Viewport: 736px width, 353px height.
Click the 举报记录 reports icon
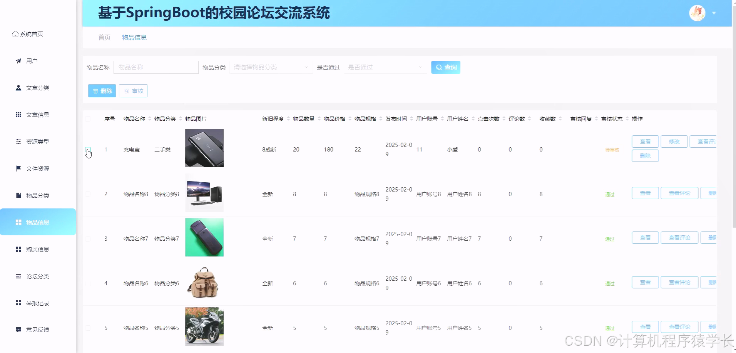[18, 303]
